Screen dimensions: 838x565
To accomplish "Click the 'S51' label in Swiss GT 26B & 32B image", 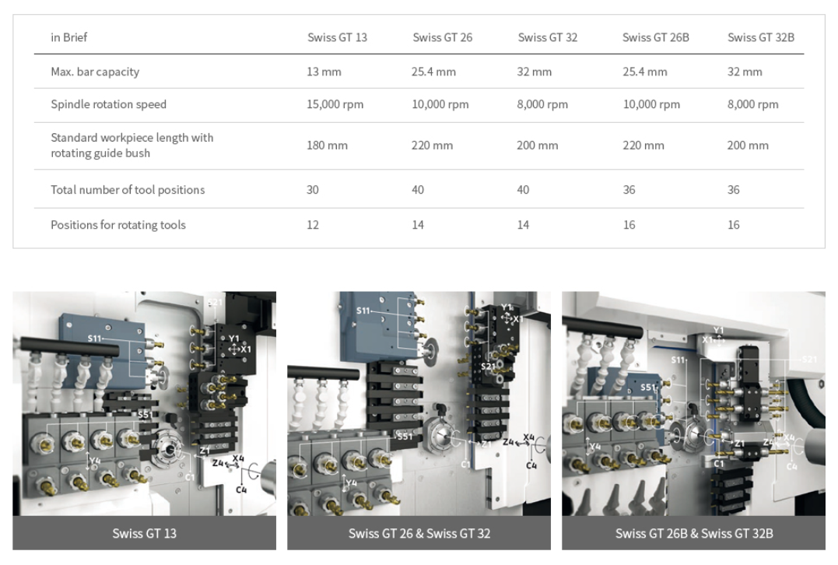I will [647, 387].
